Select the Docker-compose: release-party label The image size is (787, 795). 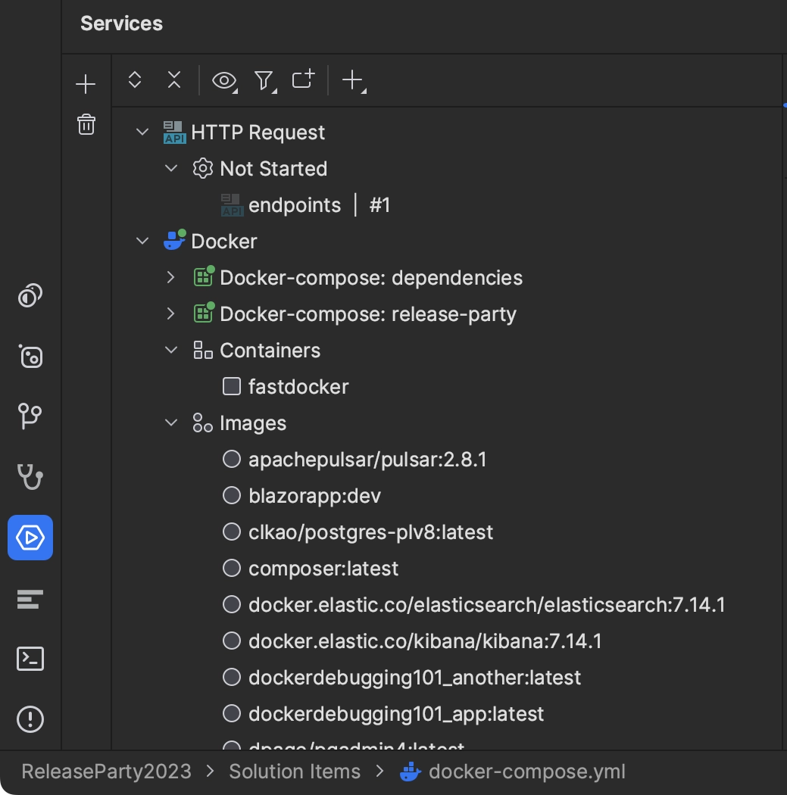point(368,314)
